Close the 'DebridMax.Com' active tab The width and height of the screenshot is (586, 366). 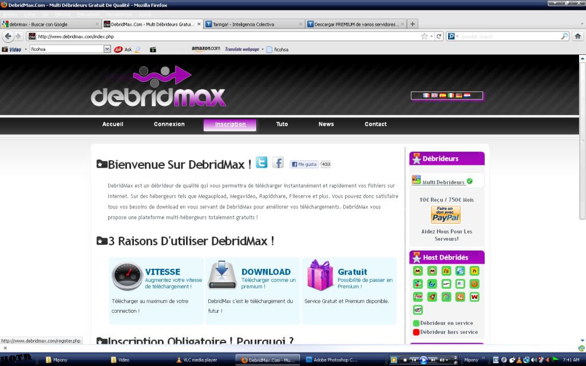tap(199, 24)
